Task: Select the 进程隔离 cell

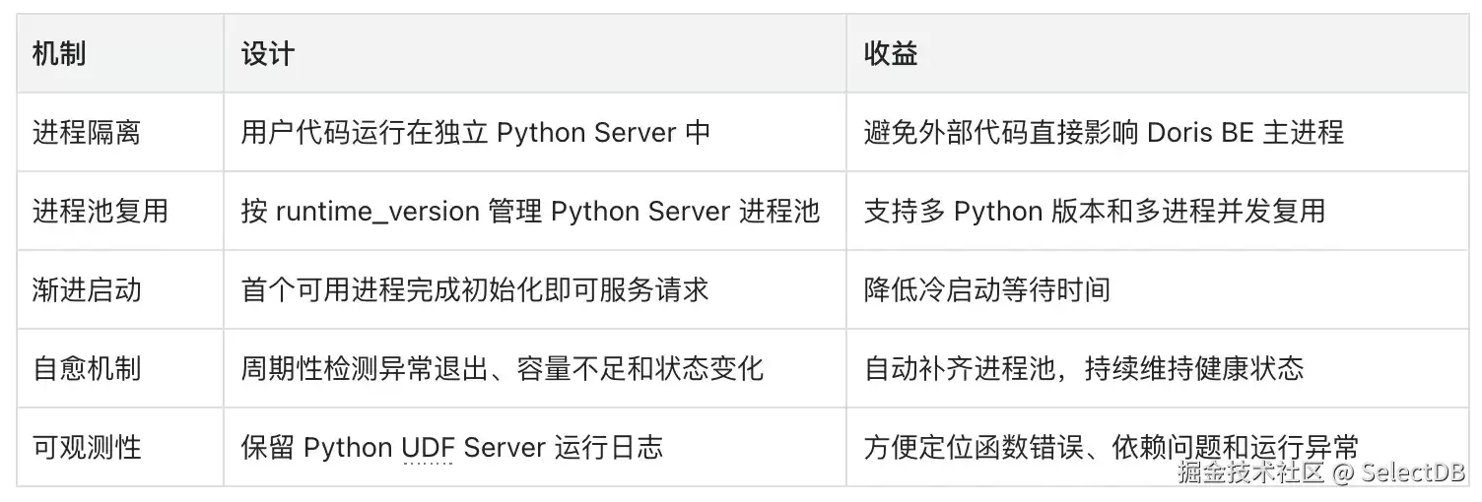Action: coord(120,132)
